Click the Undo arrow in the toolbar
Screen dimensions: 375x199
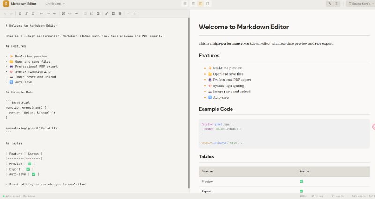5,14
